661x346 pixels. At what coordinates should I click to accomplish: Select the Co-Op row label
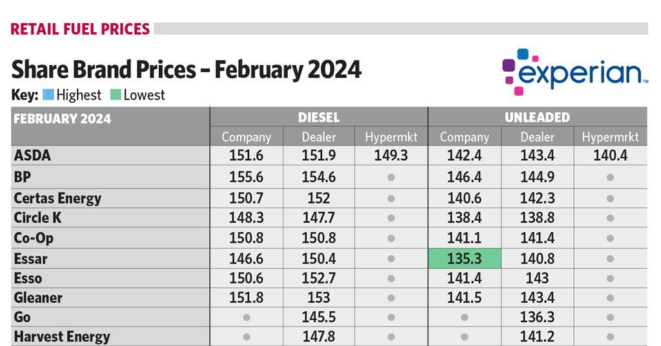click(34, 238)
